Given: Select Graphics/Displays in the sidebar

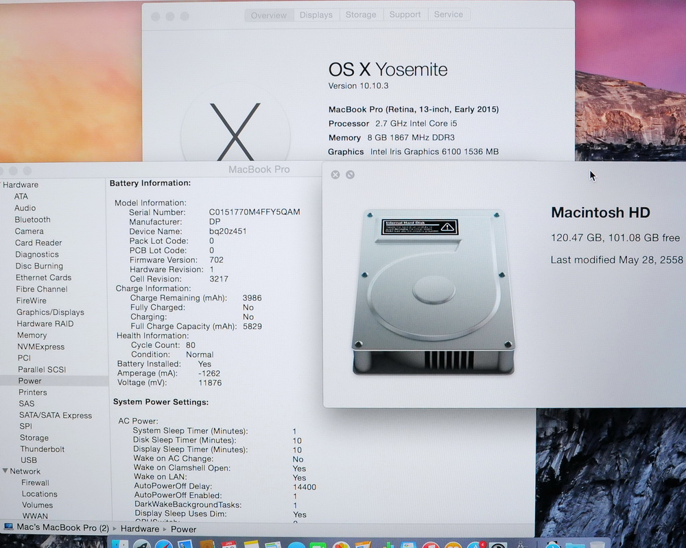Looking at the screenshot, I should (x=50, y=312).
